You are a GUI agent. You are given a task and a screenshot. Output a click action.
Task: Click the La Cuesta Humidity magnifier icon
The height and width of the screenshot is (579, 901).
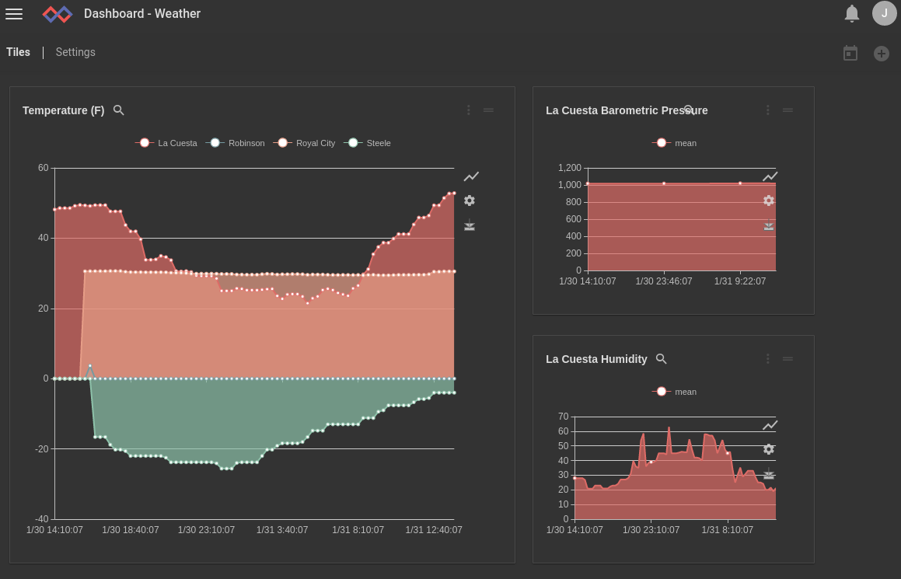[662, 359]
